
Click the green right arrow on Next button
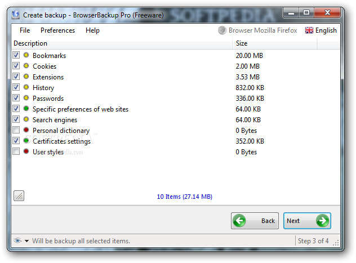322,221
